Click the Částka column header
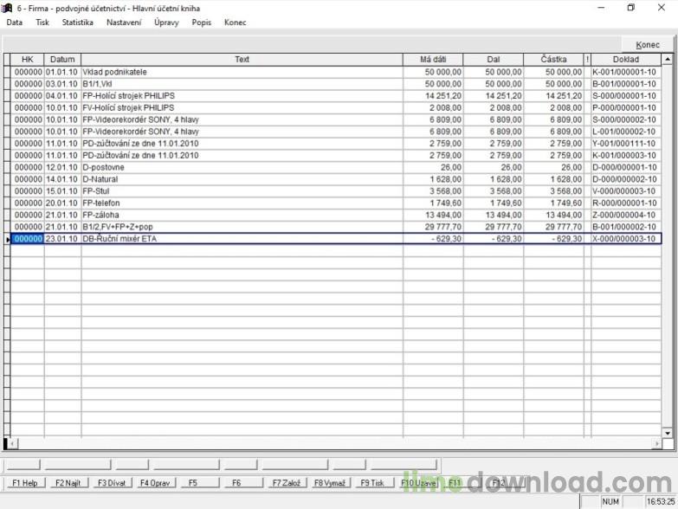 tap(553, 59)
